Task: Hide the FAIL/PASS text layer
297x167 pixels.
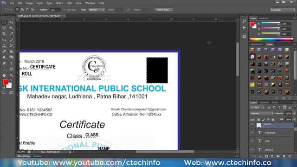Action: coord(252,133)
